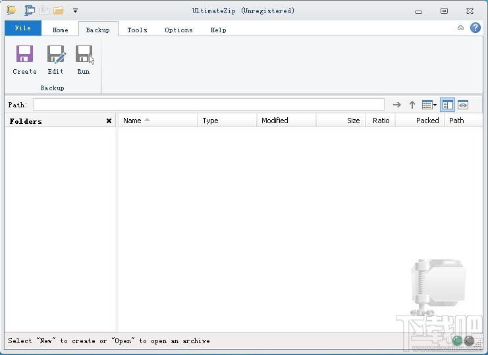The image size is (488, 355).
Task: Open archive using the folder quick access icon
Action: (59, 11)
